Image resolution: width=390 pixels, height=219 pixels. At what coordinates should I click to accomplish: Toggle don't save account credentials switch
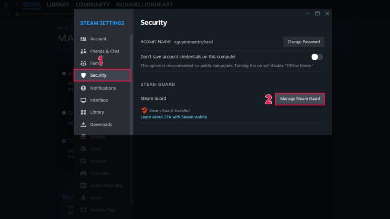tap(317, 57)
